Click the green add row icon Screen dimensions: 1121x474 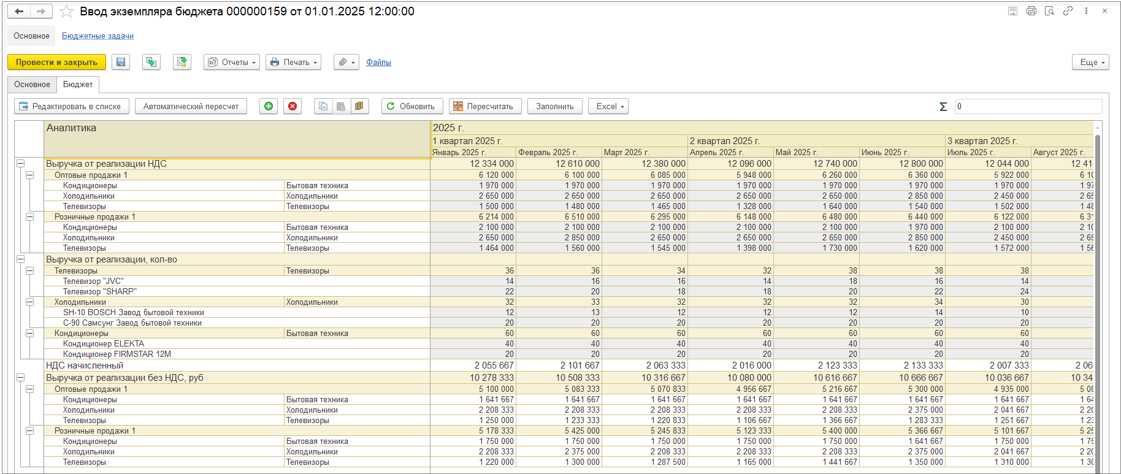point(269,106)
